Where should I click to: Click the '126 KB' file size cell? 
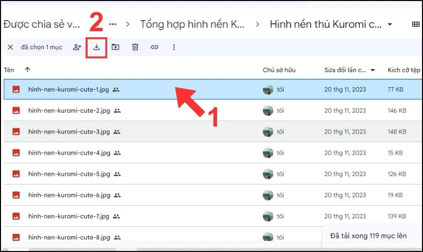[397, 174]
